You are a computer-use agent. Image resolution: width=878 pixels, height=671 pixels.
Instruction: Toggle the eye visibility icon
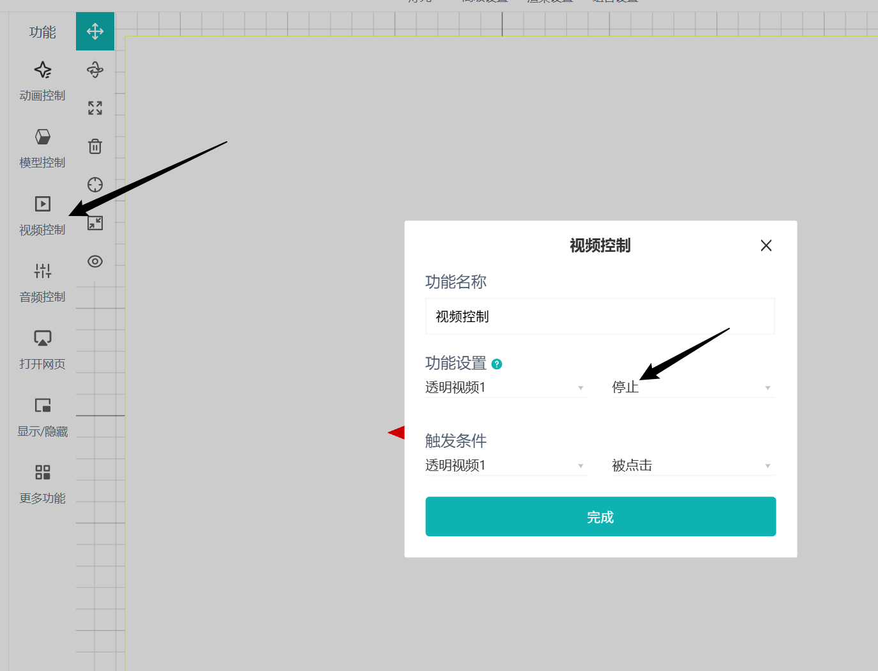pos(95,261)
